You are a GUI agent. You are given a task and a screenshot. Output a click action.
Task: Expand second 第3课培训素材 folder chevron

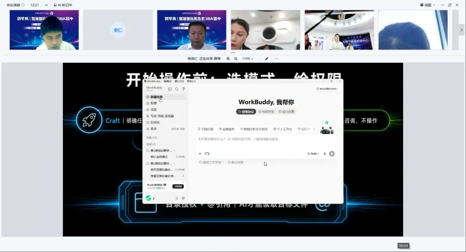pos(174,164)
